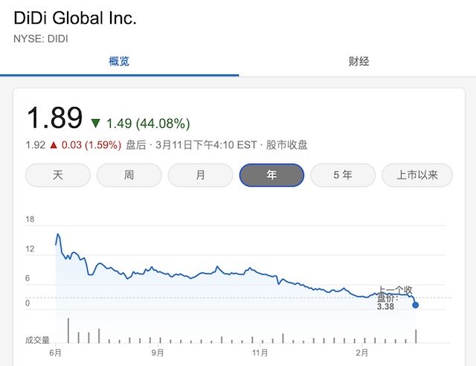Click the 2月 marker on the chart axis
This screenshot has width=476, height=366.
pyautogui.click(x=361, y=352)
